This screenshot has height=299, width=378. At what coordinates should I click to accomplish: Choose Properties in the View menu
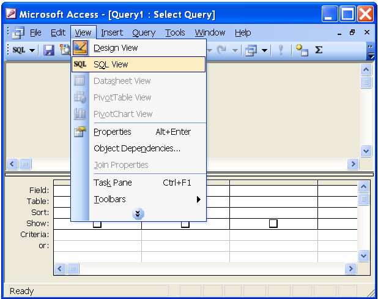(x=139, y=132)
